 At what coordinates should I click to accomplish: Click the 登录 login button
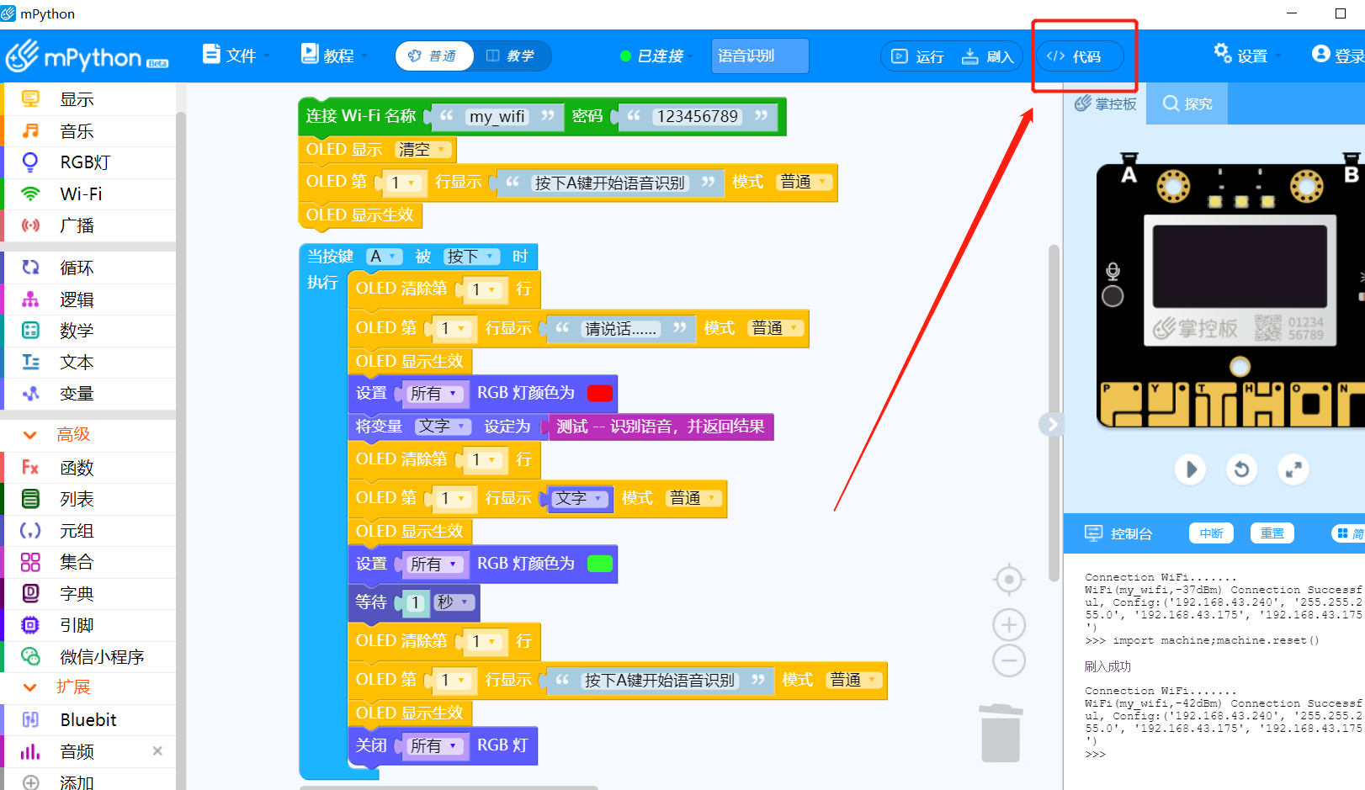[x=1338, y=56]
